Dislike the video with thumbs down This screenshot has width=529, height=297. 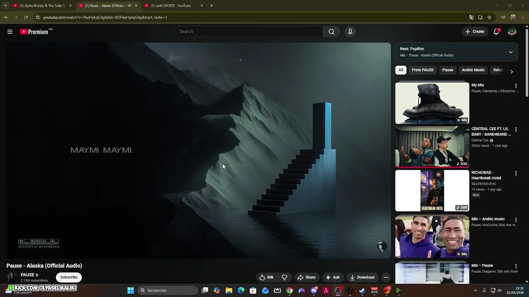pyautogui.click(x=284, y=278)
